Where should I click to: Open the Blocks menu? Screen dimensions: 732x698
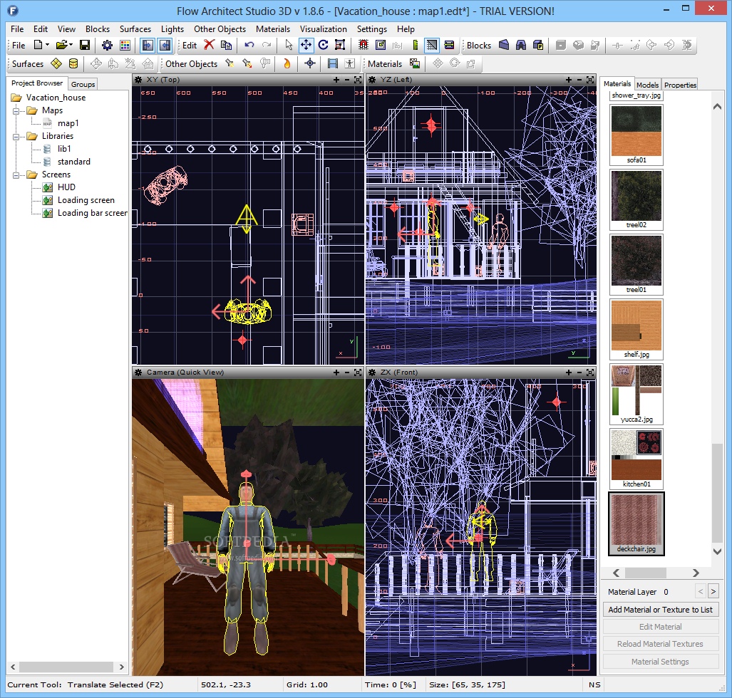click(x=98, y=29)
